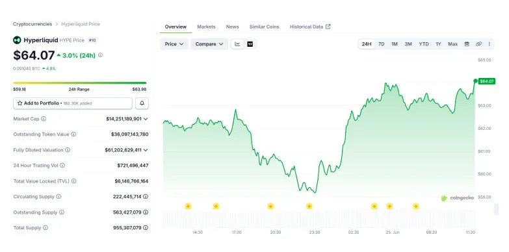This screenshot has height=252, width=509.
Task: Switch to TradingView chart icon
Action: (250, 44)
